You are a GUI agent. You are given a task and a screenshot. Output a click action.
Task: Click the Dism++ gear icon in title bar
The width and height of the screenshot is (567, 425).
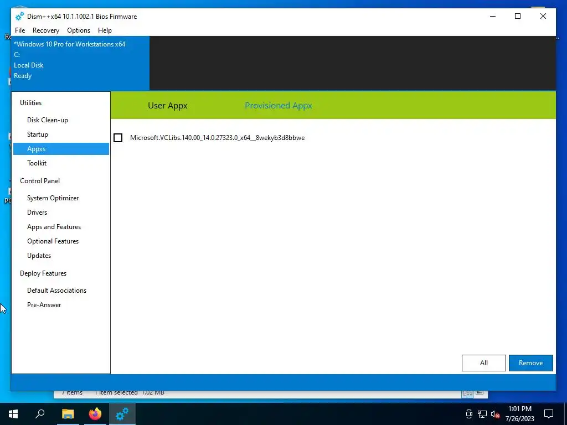tap(19, 16)
